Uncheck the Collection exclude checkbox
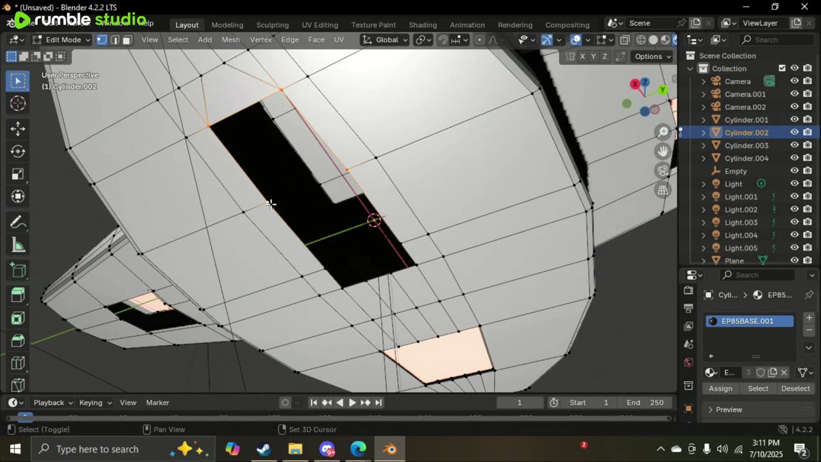Screen dimensions: 821x462 [x=782, y=68]
